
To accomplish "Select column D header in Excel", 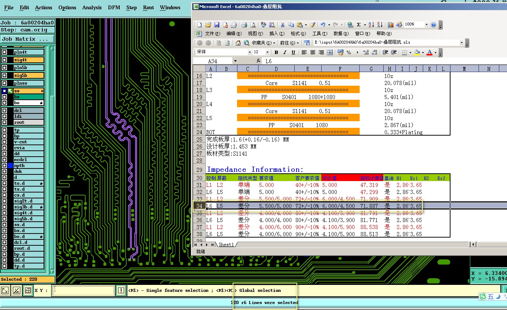I will 276,69.
